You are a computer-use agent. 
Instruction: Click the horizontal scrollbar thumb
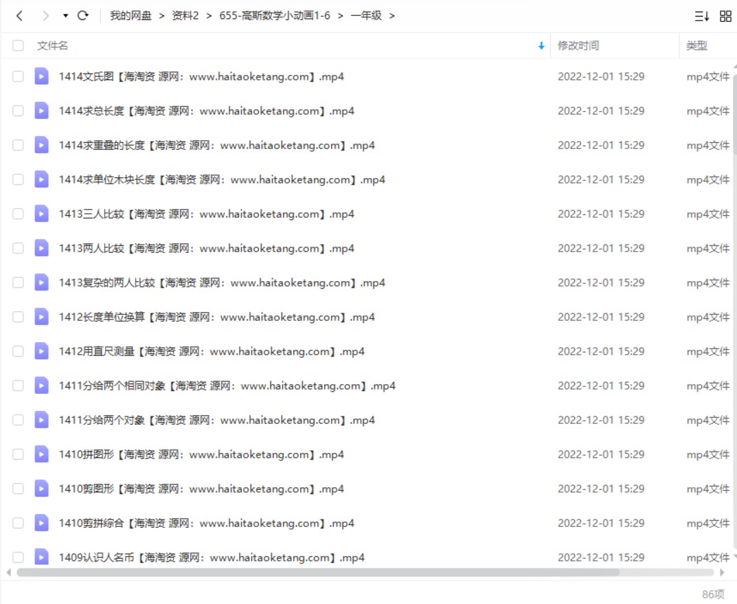318,572
